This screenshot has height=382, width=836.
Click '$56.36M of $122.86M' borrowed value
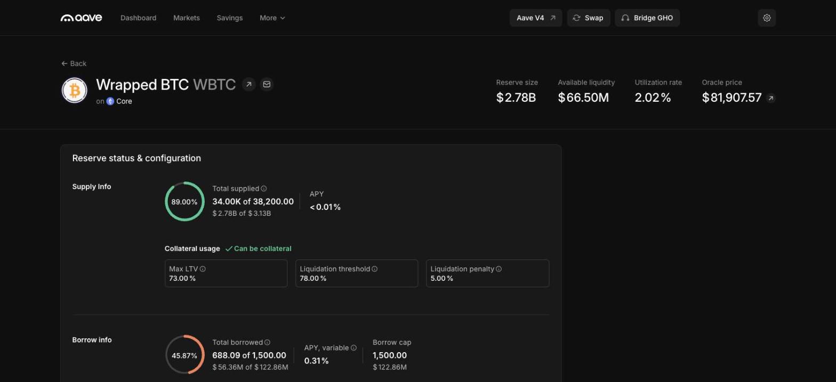[250, 367]
